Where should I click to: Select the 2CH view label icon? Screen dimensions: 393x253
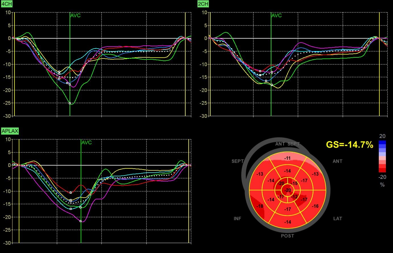(203, 4)
